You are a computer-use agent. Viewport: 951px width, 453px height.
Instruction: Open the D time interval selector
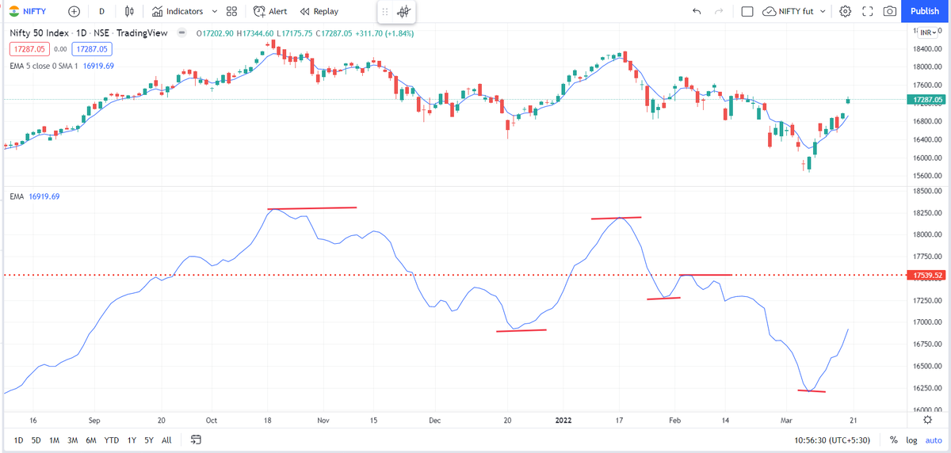101,11
